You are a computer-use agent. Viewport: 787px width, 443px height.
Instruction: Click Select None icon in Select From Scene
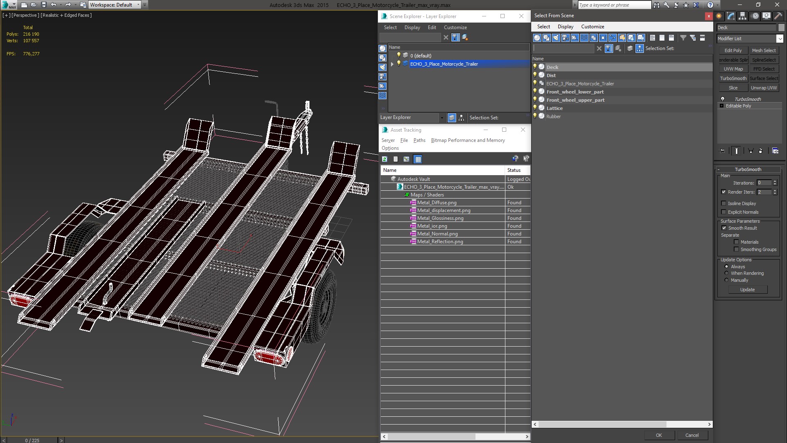click(662, 38)
